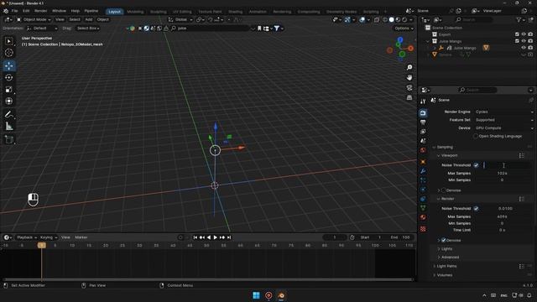The height and width of the screenshot is (302, 537).
Task: Open the viewport Add menu
Action: pyautogui.click(x=89, y=19)
